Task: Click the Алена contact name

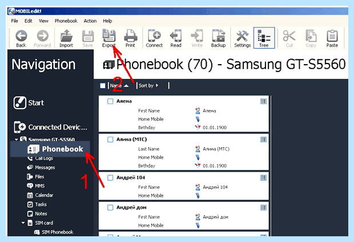Action: pos(124,101)
